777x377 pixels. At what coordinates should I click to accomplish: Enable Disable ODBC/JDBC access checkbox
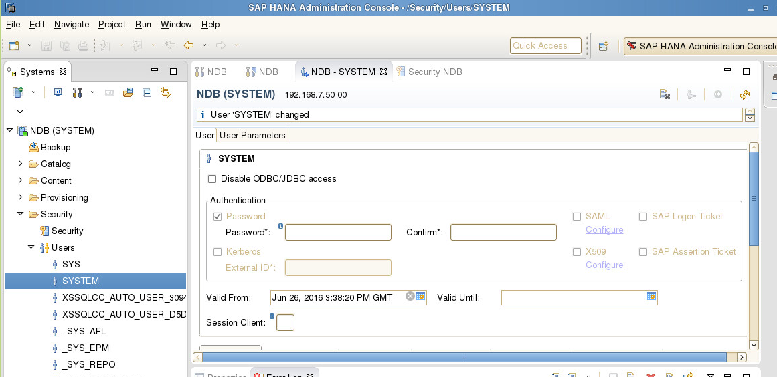212,179
